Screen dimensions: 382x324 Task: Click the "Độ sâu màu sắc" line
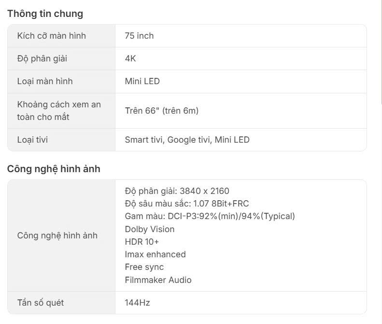pos(186,204)
